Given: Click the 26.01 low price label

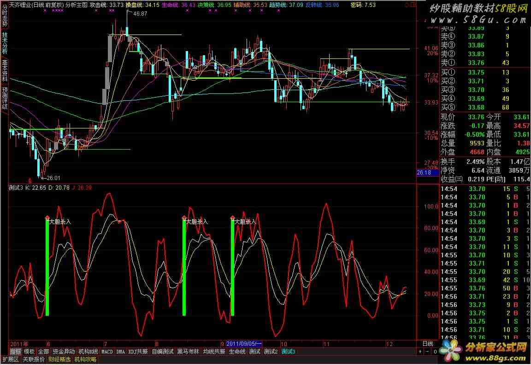Looking at the screenshot, I should [53, 178].
